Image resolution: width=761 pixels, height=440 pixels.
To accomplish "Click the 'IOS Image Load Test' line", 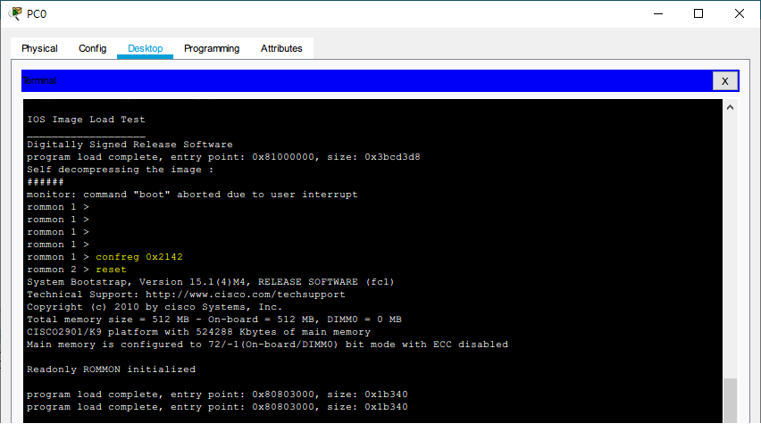I will pyautogui.click(x=86, y=120).
